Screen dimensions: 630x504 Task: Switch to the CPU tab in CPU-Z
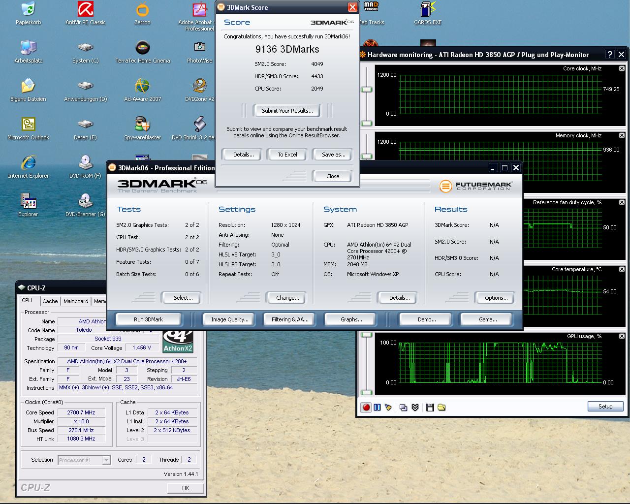pyautogui.click(x=27, y=300)
